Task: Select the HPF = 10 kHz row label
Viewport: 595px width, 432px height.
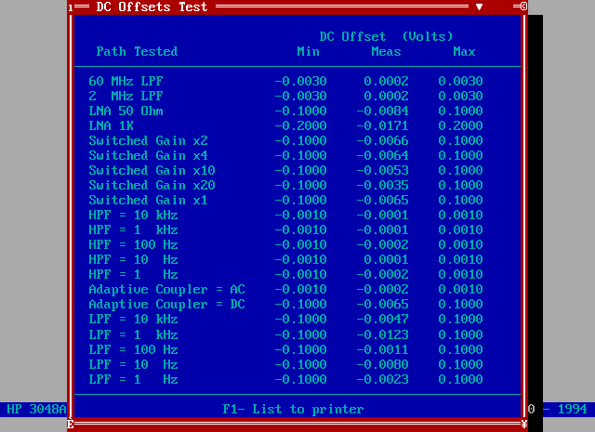Action: (x=133, y=215)
